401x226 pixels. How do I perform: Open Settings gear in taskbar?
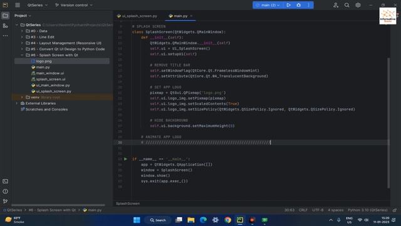pyautogui.click(x=216, y=220)
